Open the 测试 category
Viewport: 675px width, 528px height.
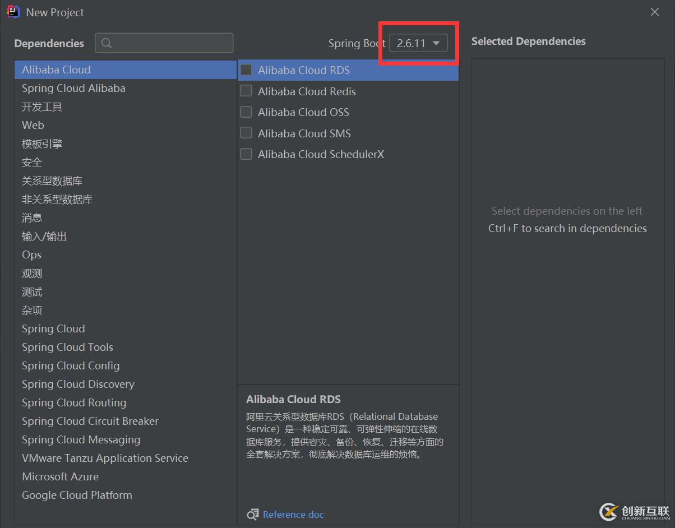pos(126,291)
